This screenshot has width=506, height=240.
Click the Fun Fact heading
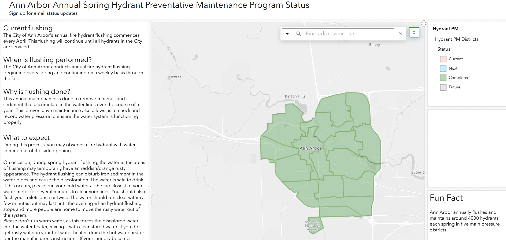click(x=446, y=198)
